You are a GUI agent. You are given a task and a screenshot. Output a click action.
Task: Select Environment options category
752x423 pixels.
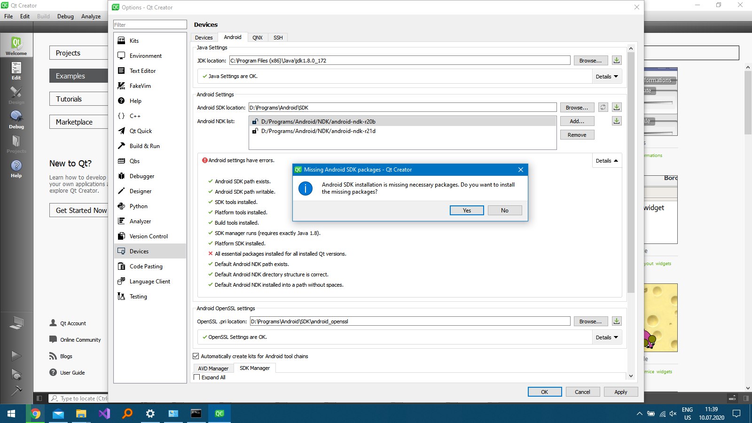[150, 56]
